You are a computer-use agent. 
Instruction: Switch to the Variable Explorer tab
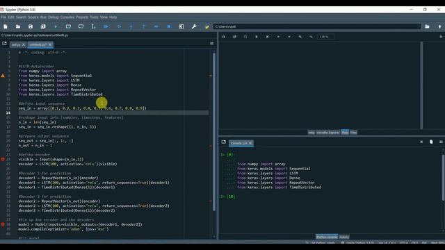(x=327, y=133)
